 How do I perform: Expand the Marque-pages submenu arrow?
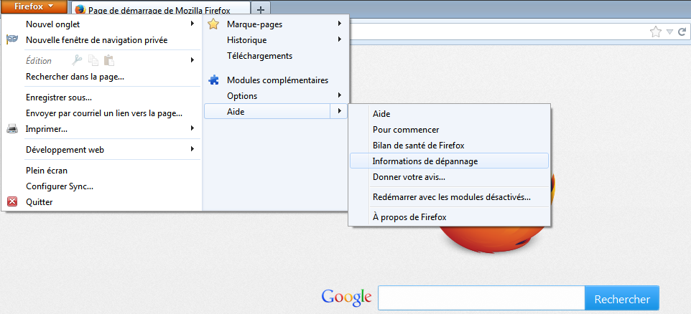pos(340,24)
